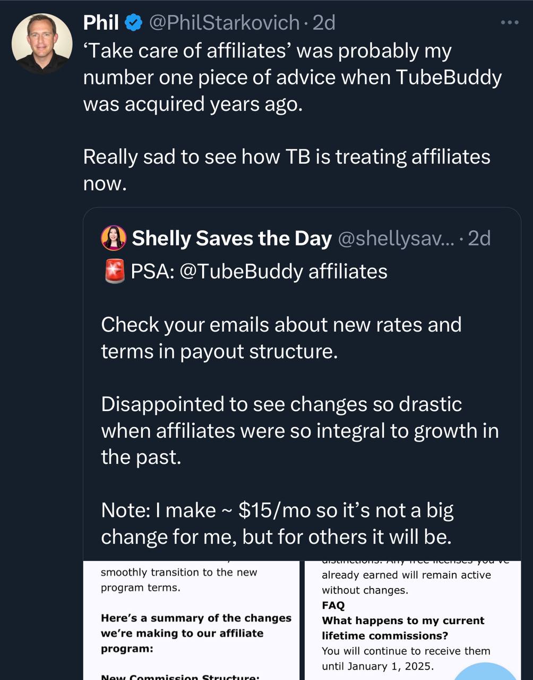
Task: Open the Phil display name link
Action: 101,23
